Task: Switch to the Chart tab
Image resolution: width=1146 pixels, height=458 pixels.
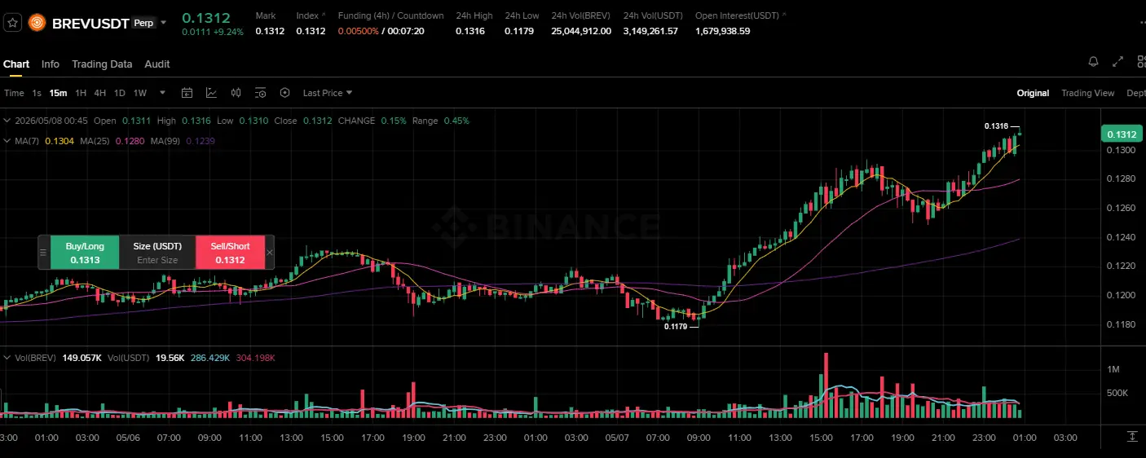Action: coord(16,64)
